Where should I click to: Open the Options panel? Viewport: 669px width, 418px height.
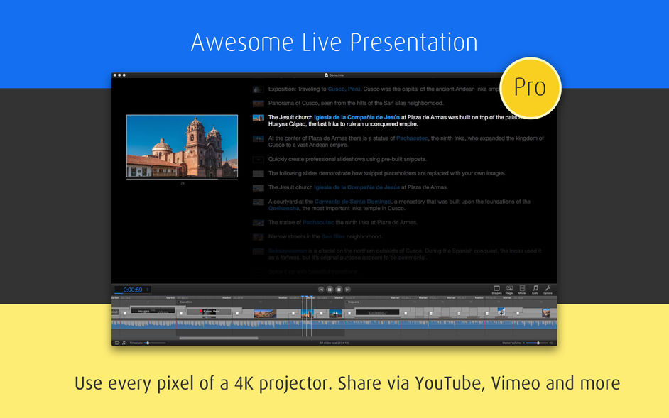[548, 290]
